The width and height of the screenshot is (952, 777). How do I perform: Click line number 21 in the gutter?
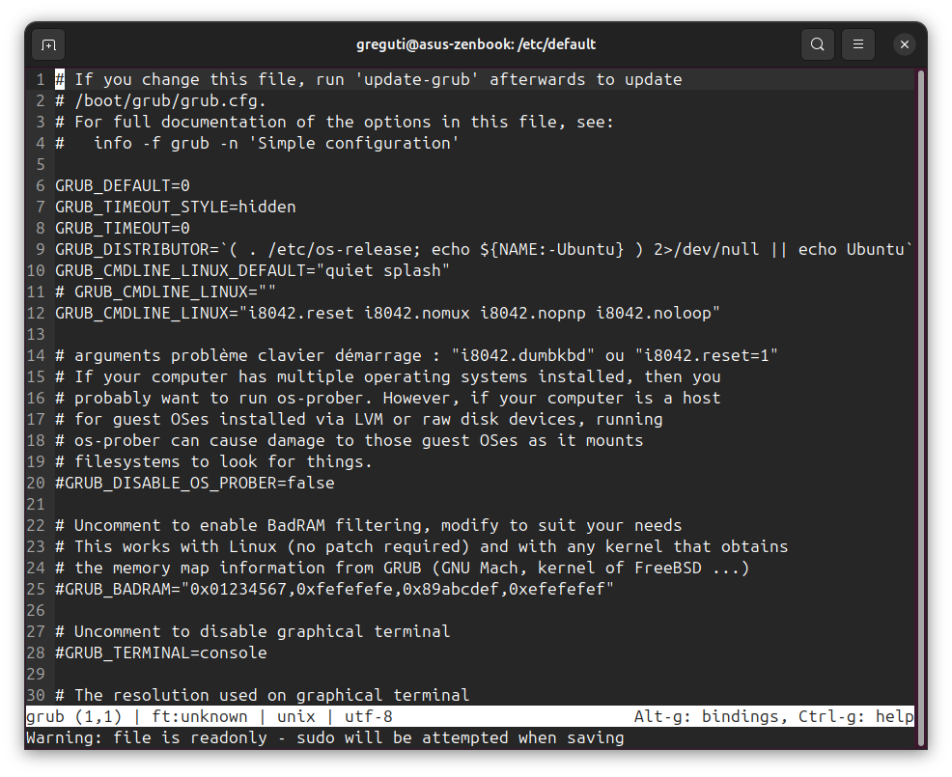coord(36,505)
